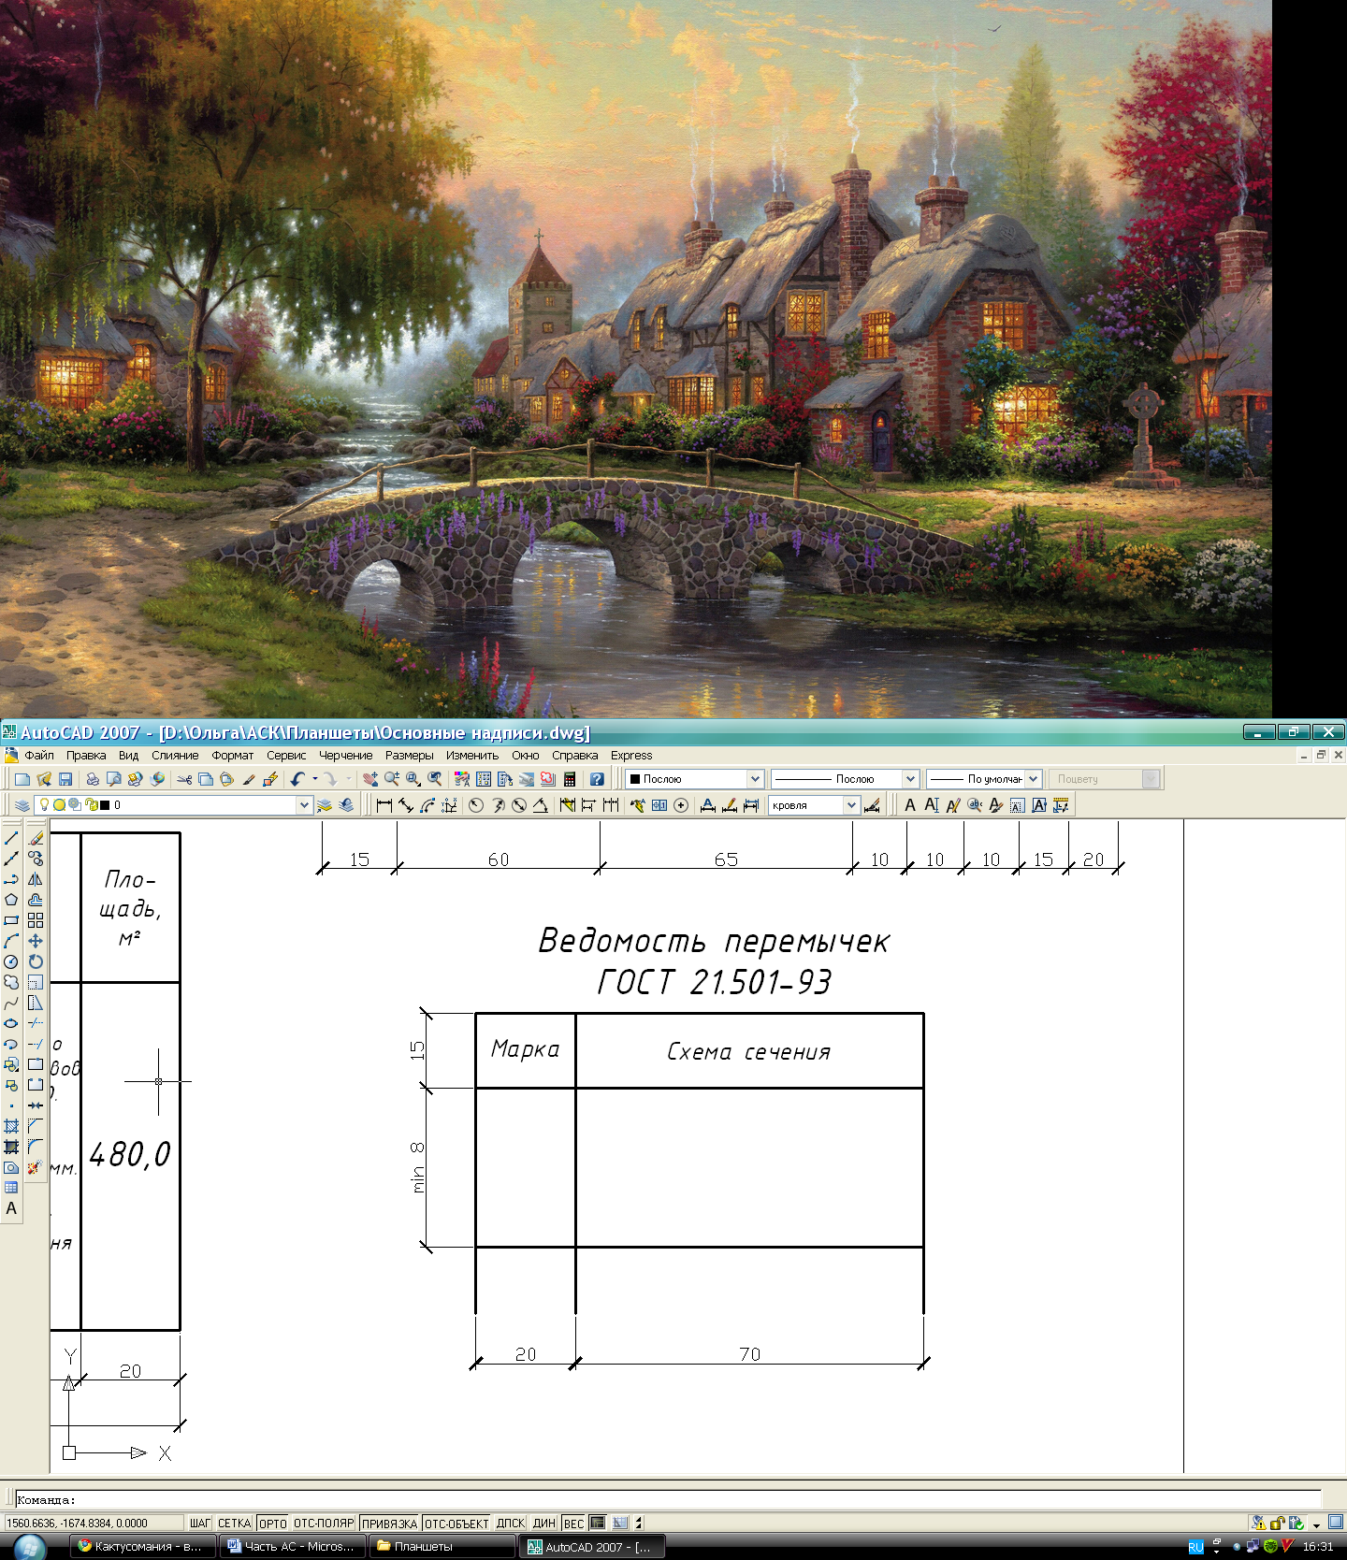This screenshot has height=1560, width=1347.
Task: Open the Express menu
Action: click(631, 756)
